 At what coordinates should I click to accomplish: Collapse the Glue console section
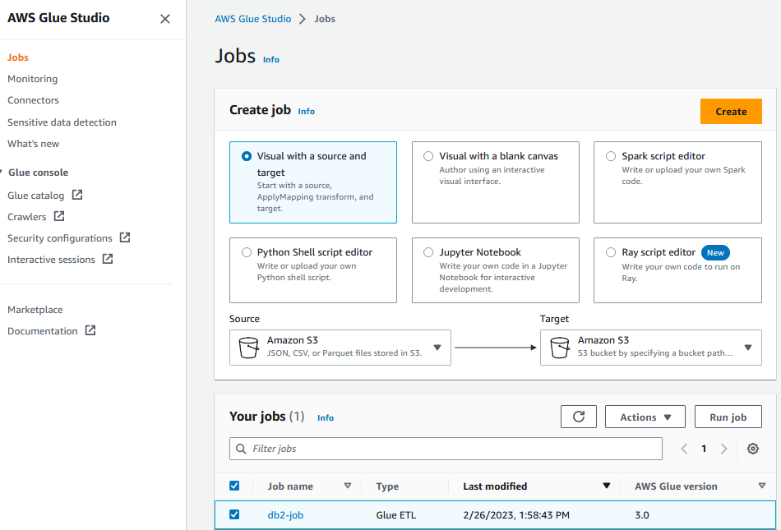(x=2, y=173)
